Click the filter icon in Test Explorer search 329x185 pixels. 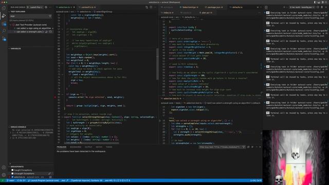(x=50, y=16)
